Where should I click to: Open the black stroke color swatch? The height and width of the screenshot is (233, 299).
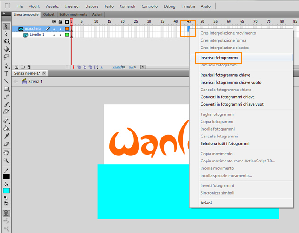pyautogui.click(x=6, y=177)
